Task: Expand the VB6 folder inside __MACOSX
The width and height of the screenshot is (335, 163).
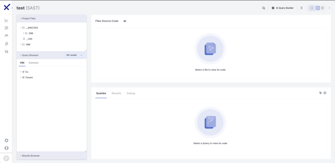Action: coord(24,33)
